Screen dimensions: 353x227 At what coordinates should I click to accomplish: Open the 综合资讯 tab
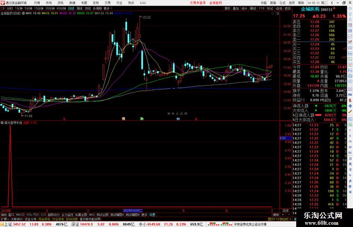tap(44, 219)
